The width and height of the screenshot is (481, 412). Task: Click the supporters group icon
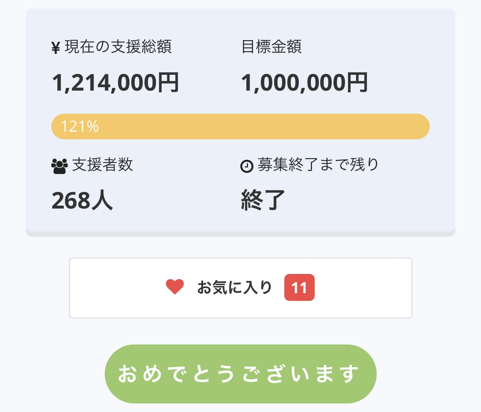point(59,166)
